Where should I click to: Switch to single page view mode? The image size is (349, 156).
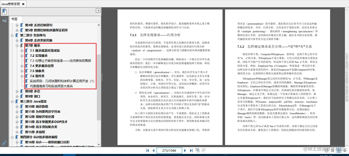click(x=326, y=150)
